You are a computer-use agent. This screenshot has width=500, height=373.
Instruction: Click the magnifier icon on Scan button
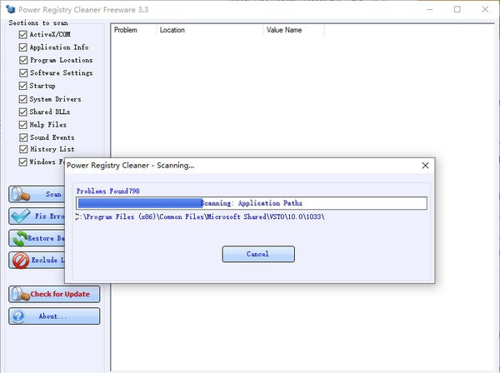click(20, 194)
